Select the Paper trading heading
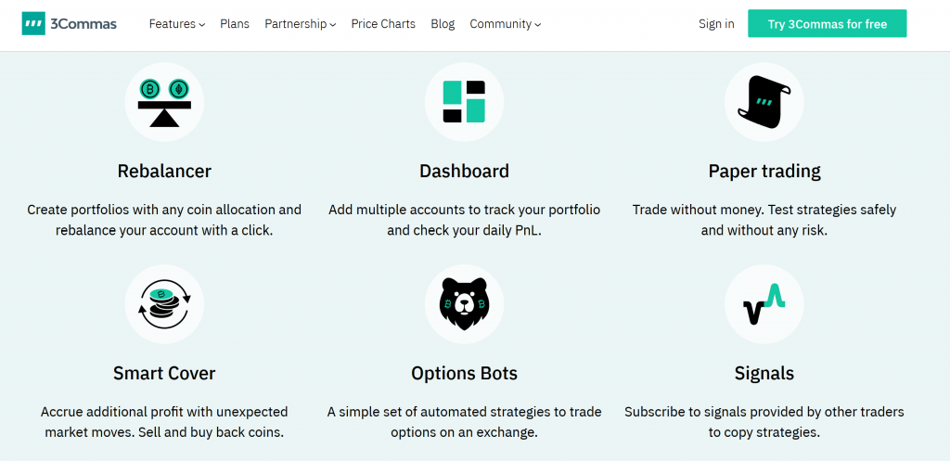 click(x=764, y=172)
